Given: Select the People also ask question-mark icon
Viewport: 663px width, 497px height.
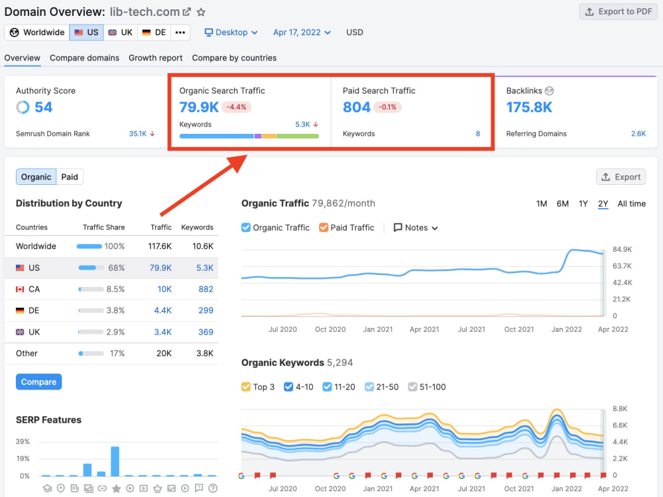Looking at the screenshot, I should click(x=213, y=488).
